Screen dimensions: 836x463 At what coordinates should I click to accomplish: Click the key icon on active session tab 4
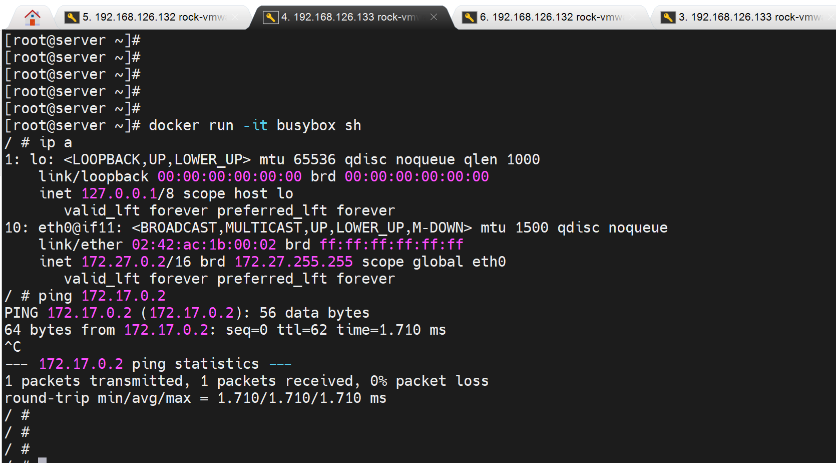tap(270, 18)
